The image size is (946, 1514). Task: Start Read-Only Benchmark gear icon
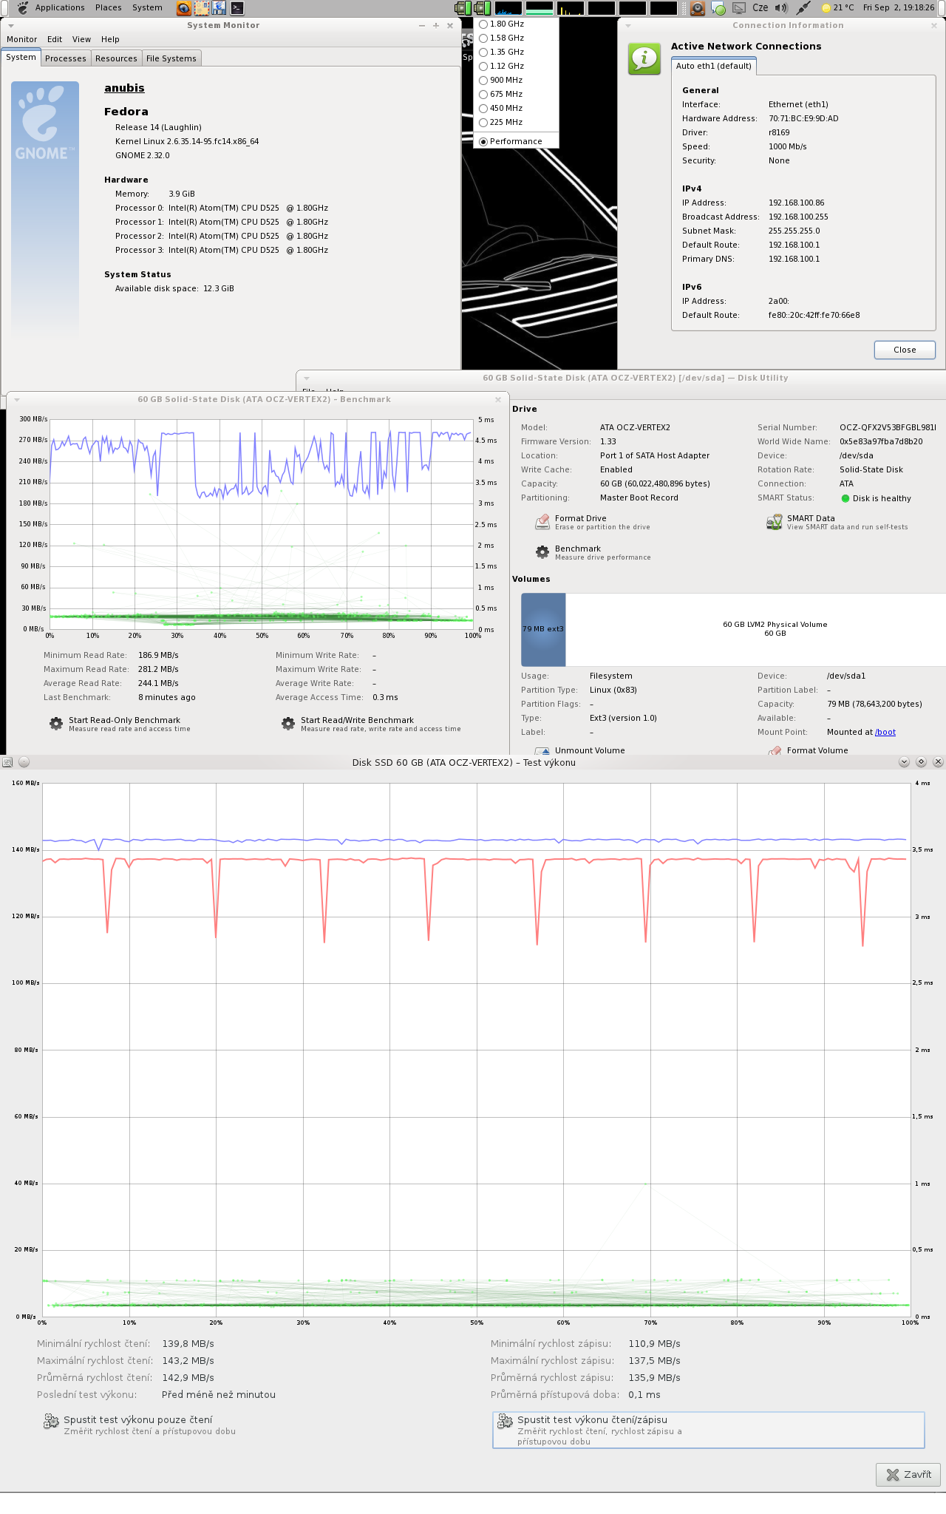pyautogui.click(x=56, y=724)
